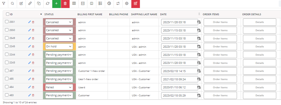Check the box for order 2549

coord(7,38)
